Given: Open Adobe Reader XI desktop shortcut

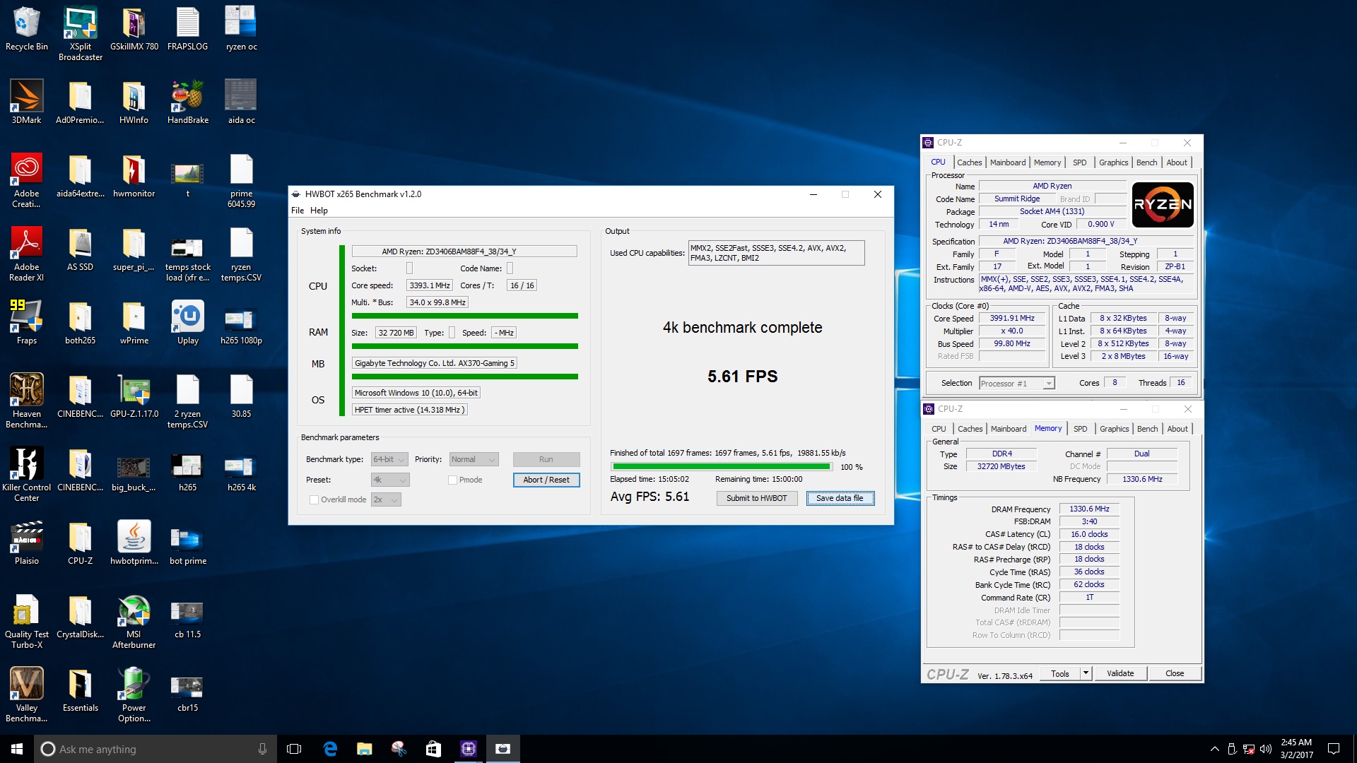Looking at the screenshot, I should click(27, 253).
